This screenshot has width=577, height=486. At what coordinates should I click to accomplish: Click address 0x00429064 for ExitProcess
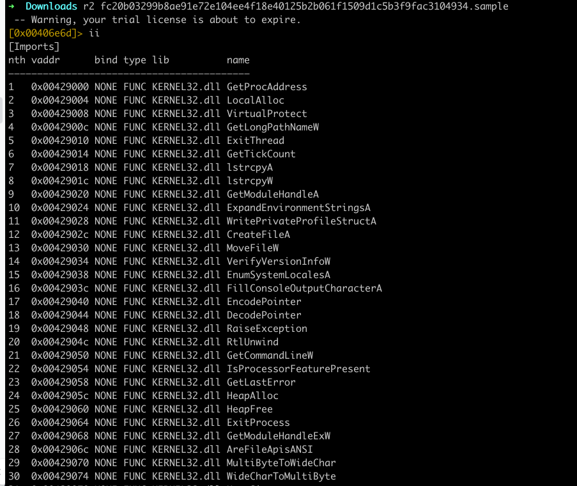pos(60,423)
